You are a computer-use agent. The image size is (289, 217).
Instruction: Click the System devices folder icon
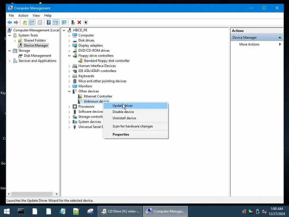pyautogui.click(x=75, y=122)
